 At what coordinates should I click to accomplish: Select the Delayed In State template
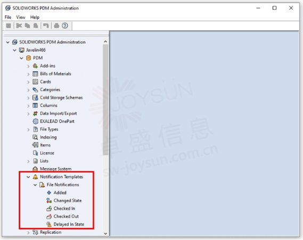point(69,225)
